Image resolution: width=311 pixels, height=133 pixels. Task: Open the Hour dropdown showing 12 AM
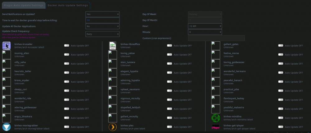tap(205, 26)
